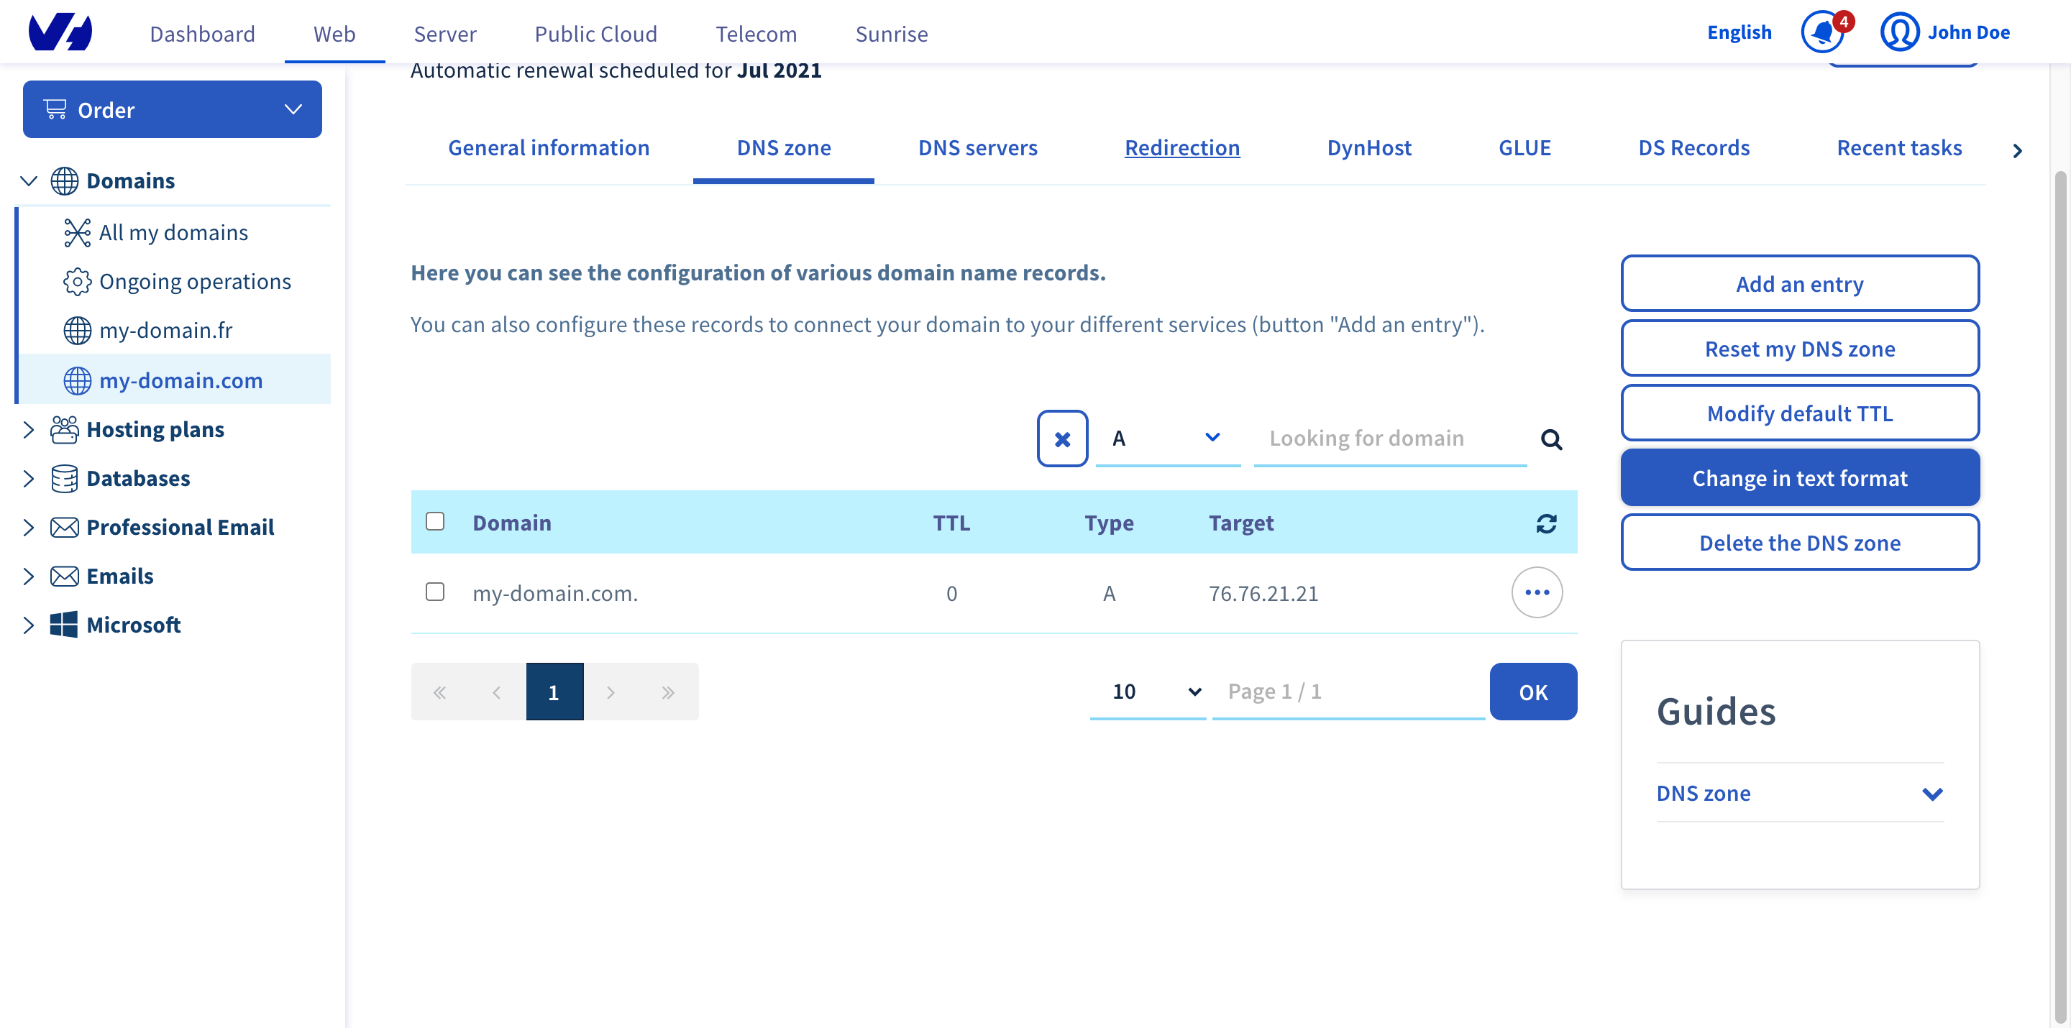
Task: Open the Server menu
Action: tap(445, 34)
